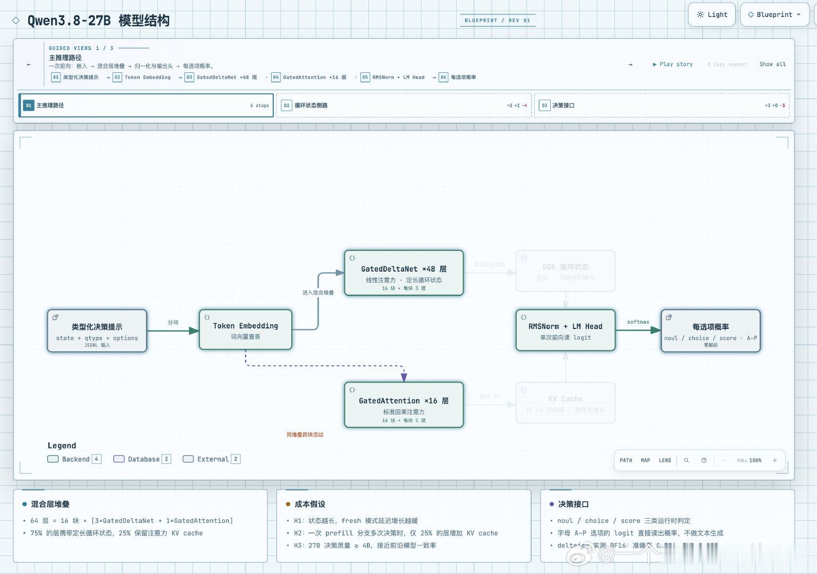Toggle the External legend filter
This screenshot has width=817, height=574.
(211, 459)
